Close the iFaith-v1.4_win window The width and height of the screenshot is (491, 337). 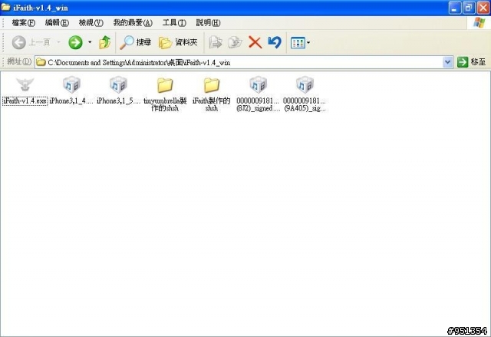(483, 8)
